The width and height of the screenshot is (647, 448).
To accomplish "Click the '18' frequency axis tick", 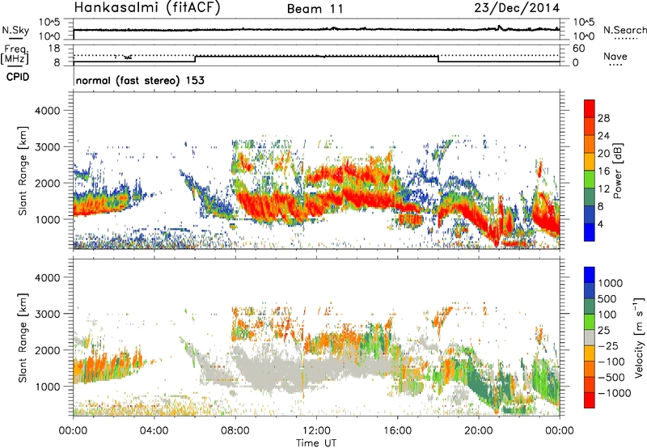I will 54,49.
